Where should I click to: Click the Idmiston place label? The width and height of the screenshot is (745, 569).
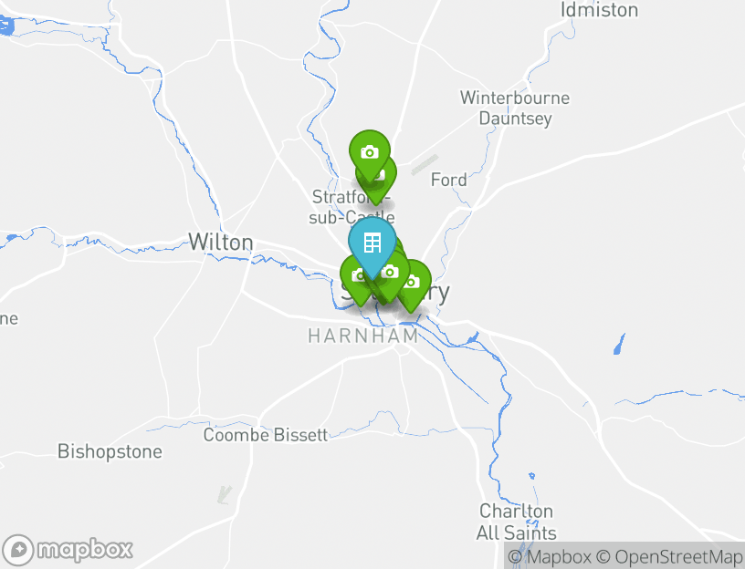[599, 10]
